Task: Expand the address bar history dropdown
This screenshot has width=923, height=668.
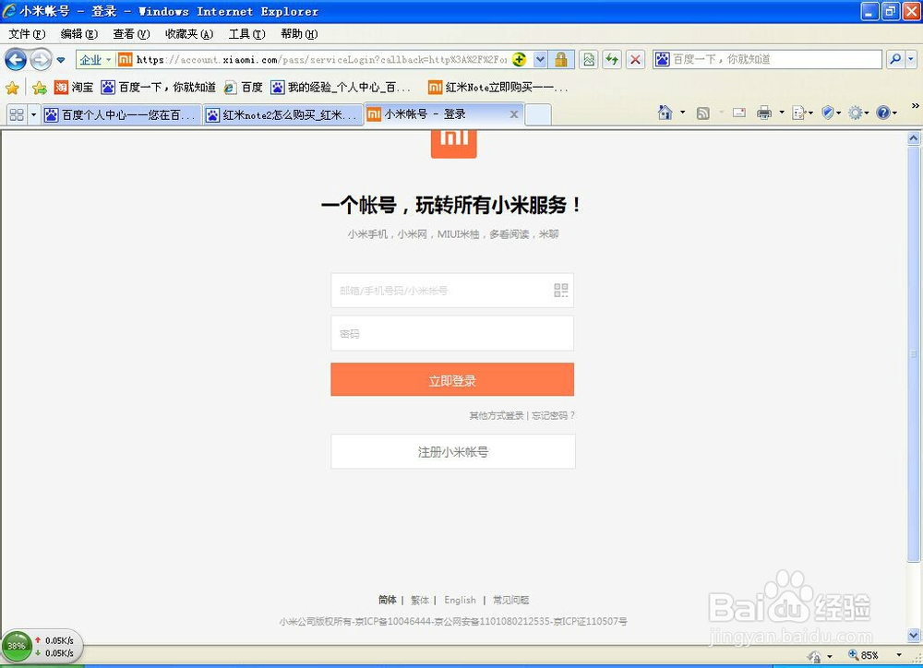Action: pos(540,59)
